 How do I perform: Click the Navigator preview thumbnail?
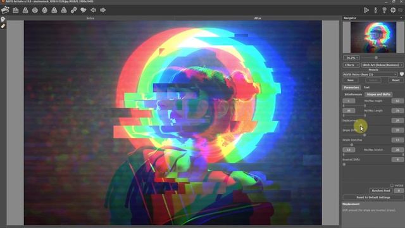[x=373, y=37]
